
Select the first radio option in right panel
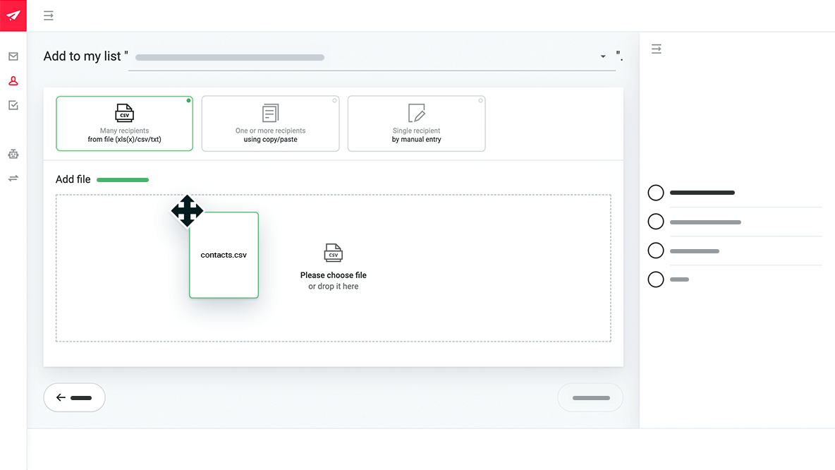click(656, 193)
